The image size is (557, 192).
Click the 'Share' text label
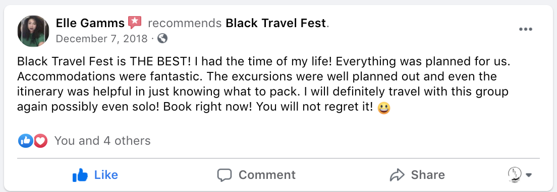click(428, 175)
